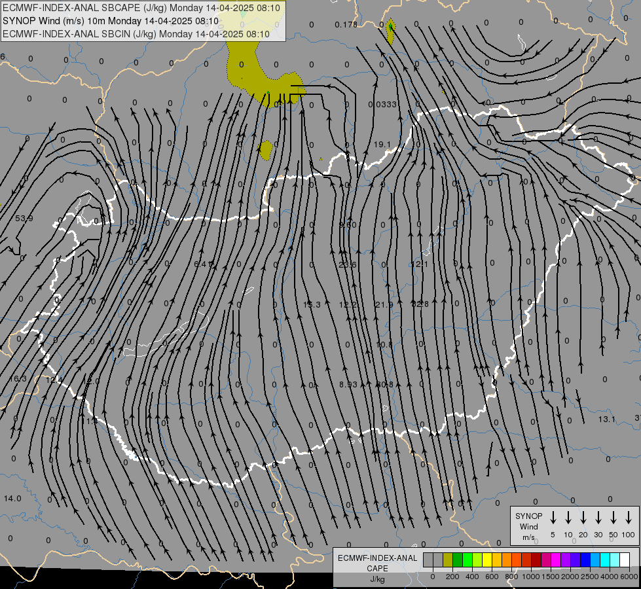
Task: Click the small isolated olive CAPE blob
Action: 266,150
